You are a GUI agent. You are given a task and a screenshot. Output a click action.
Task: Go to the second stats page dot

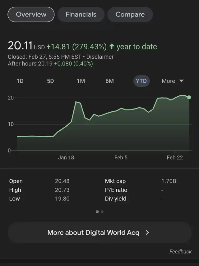pos(102,212)
